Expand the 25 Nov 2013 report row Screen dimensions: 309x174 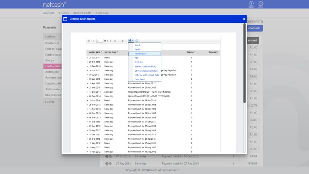coord(88,105)
